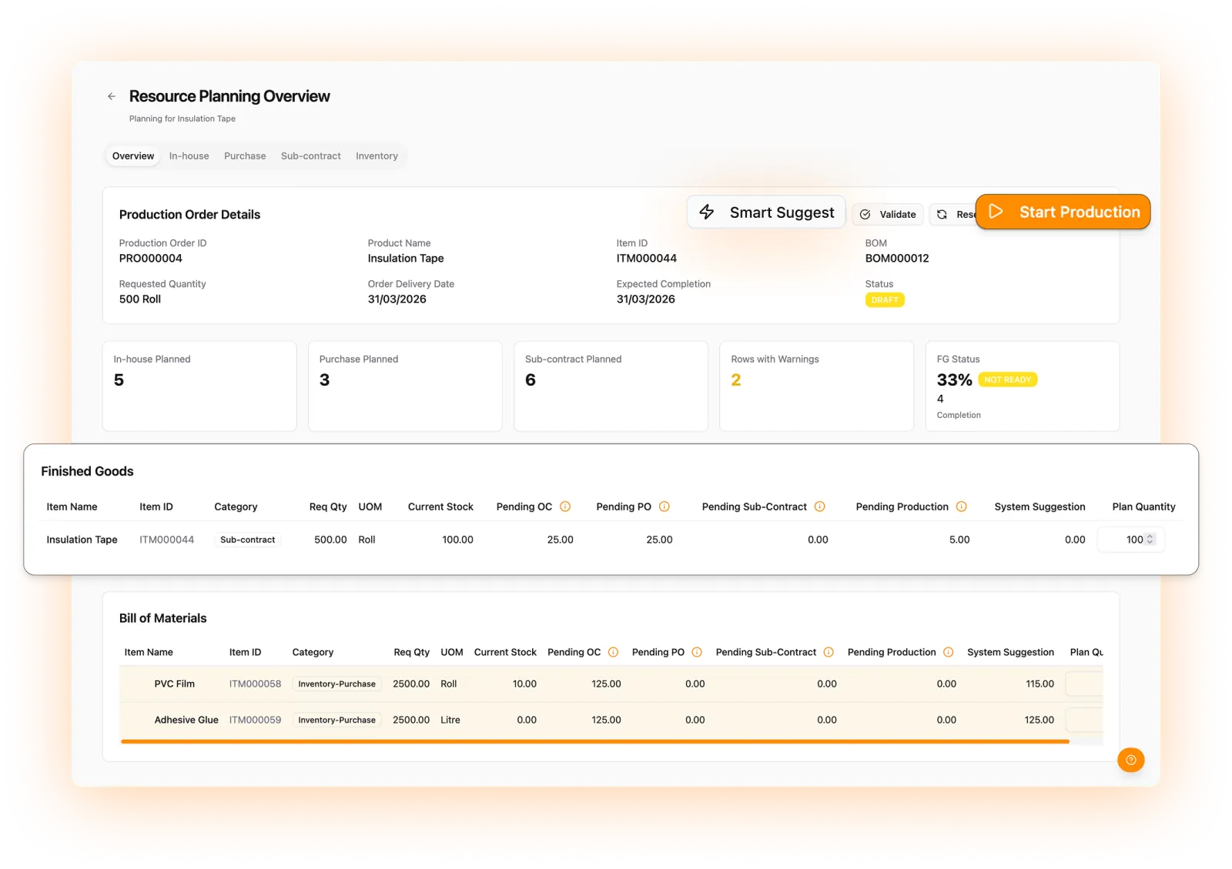
Task: Click Insulation Tape in Finished Goods table
Action: click(x=82, y=540)
